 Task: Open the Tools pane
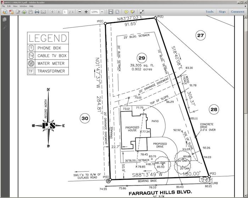[210, 12]
